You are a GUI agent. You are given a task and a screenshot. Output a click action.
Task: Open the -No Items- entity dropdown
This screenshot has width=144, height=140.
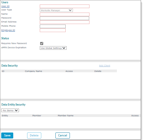pos(10,110)
